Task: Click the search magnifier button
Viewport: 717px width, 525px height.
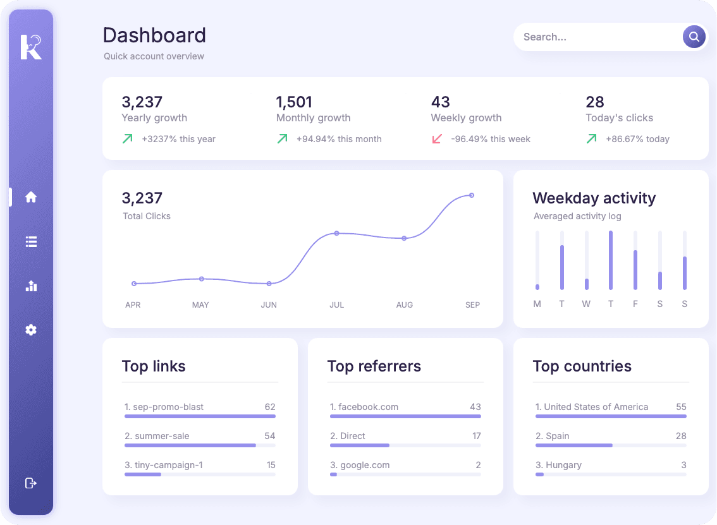Action: (x=694, y=37)
